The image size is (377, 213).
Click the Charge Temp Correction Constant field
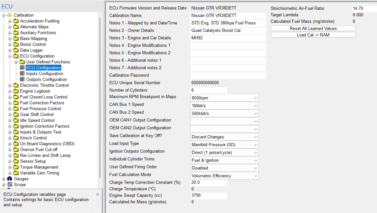[x=209, y=183]
